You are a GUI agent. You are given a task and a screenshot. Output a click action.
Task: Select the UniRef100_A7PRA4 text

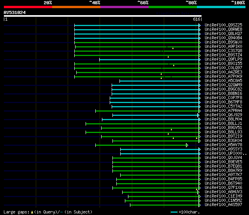coord(223,111)
